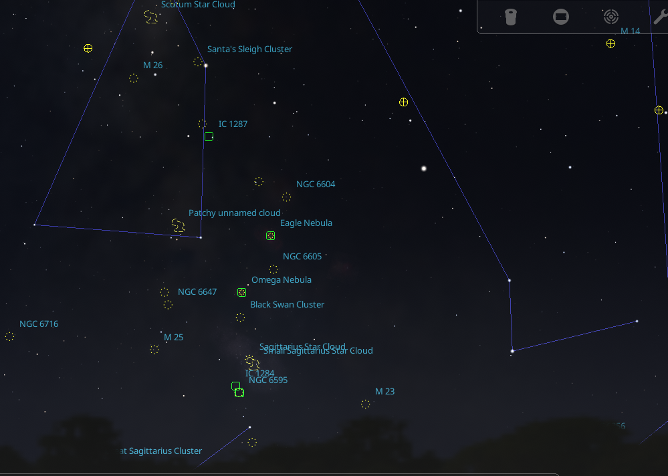
Task: Select the Black Swan Cluster marker
Action: (240, 317)
